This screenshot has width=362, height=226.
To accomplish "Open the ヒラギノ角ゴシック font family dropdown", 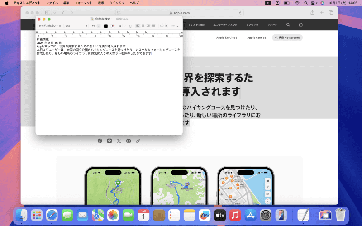I will [50, 26].
